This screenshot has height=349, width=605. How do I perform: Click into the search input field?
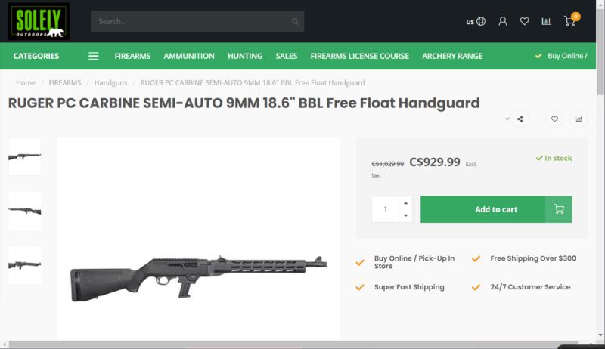189,21
